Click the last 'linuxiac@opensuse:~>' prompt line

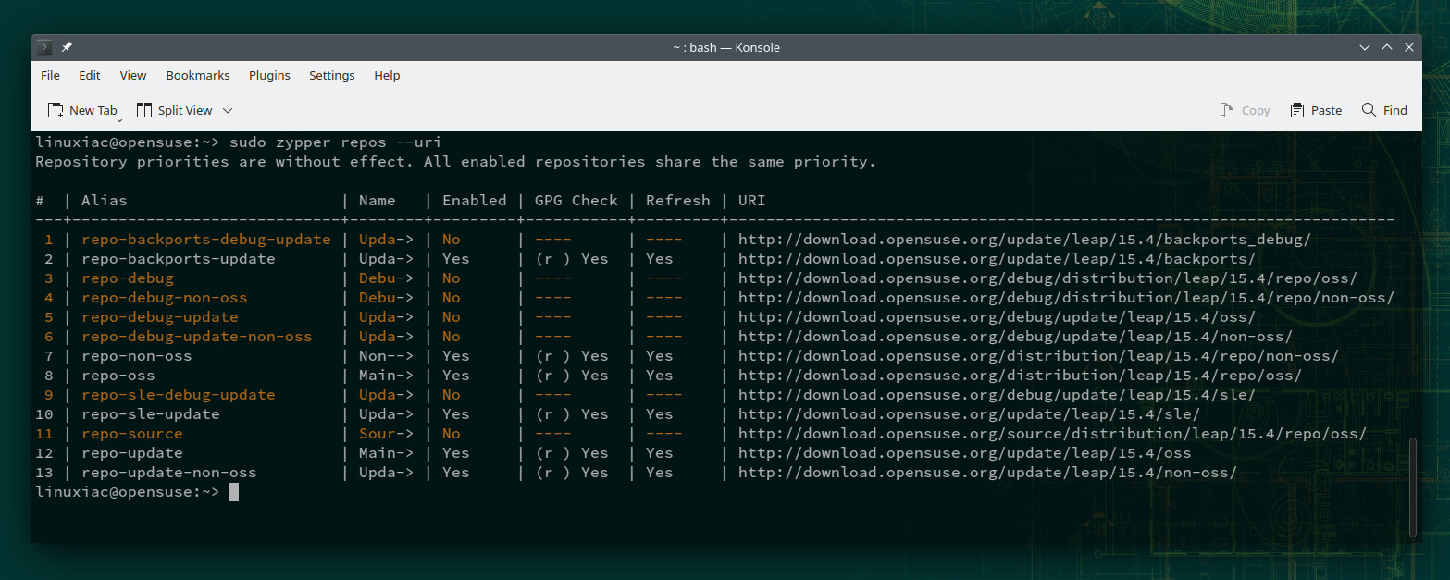(x=128, y=491)
